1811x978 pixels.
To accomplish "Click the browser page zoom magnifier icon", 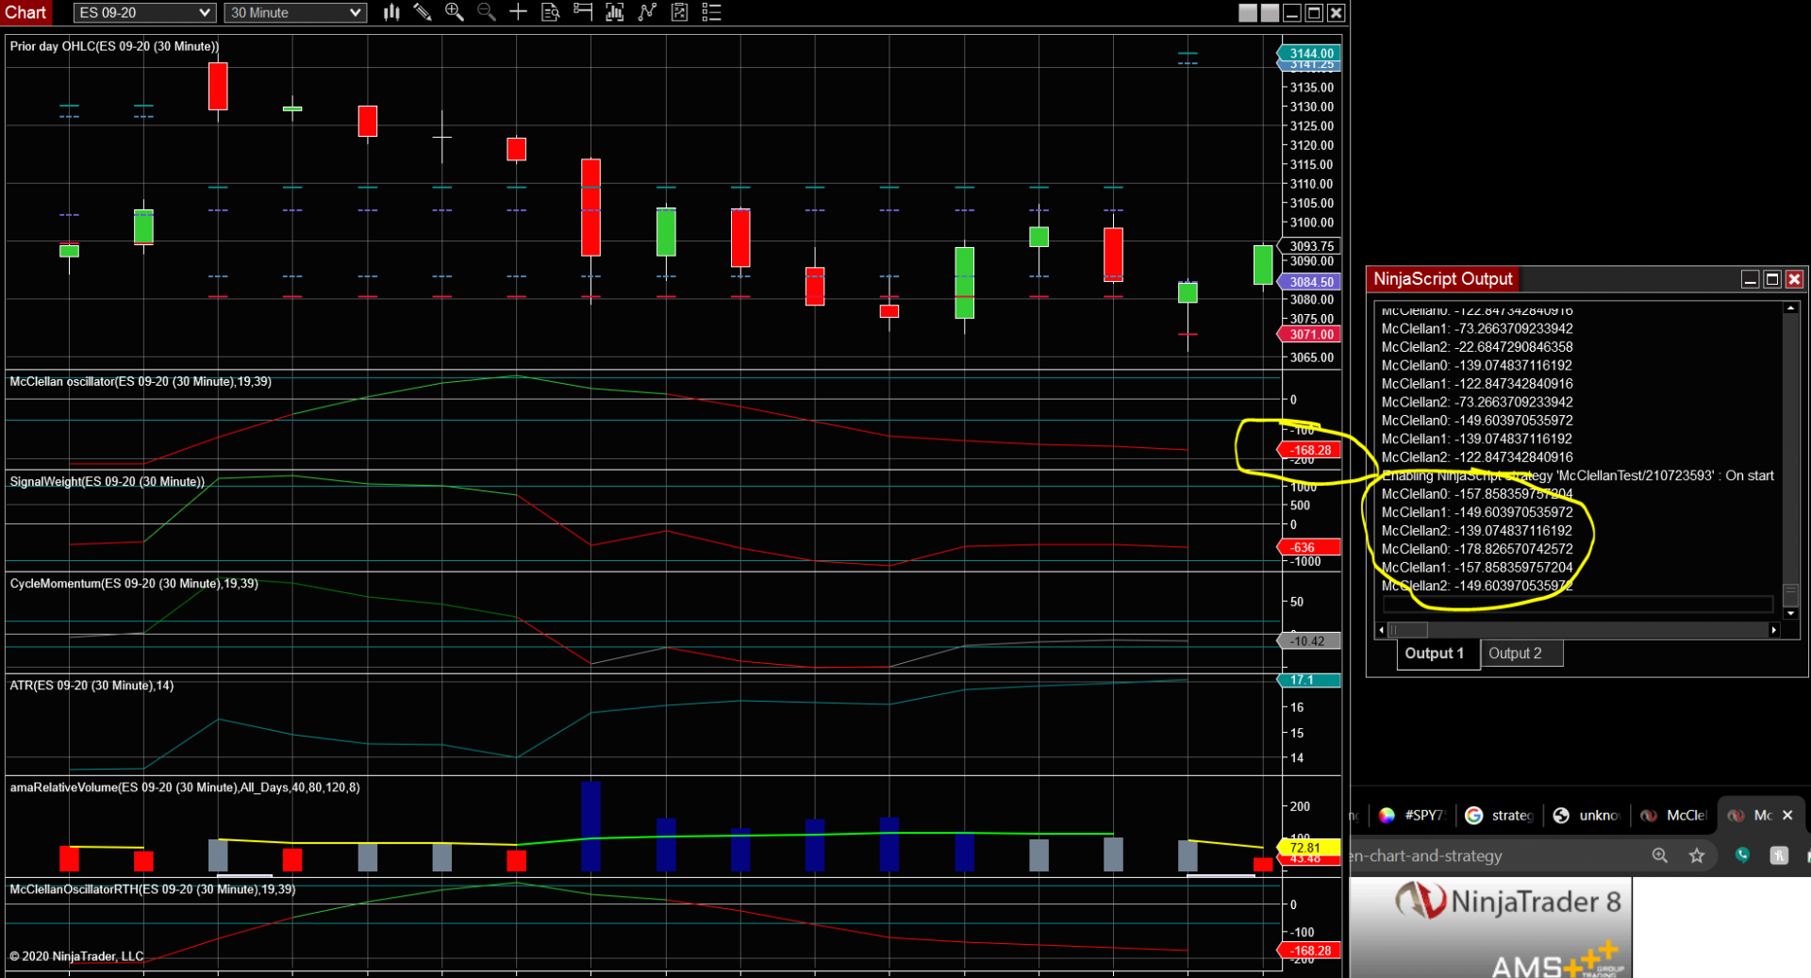I will (x=1660, y=855).
